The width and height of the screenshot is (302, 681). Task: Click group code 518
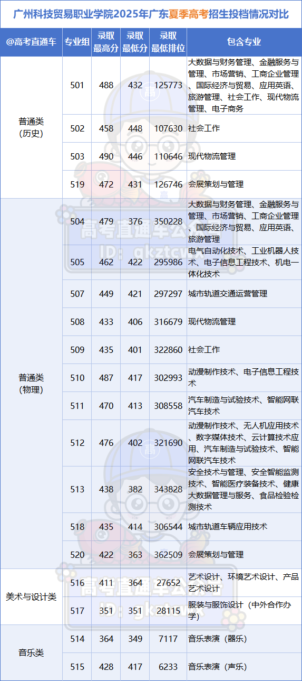(77, 527)
